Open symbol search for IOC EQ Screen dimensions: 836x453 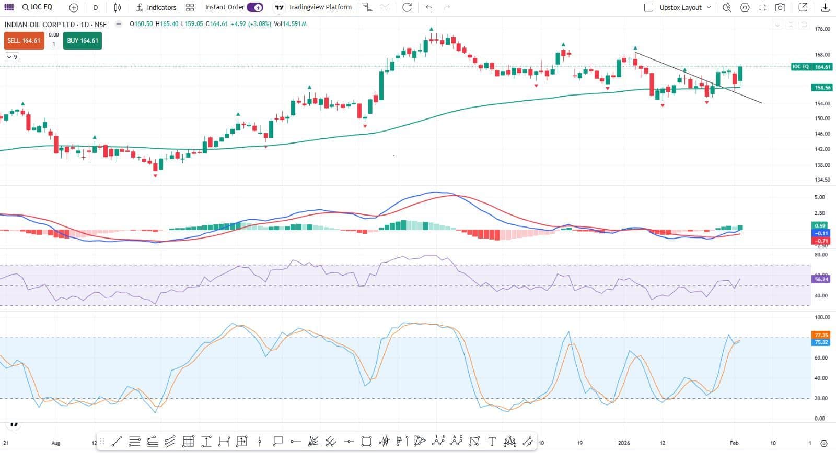click(x=37, y=7)
